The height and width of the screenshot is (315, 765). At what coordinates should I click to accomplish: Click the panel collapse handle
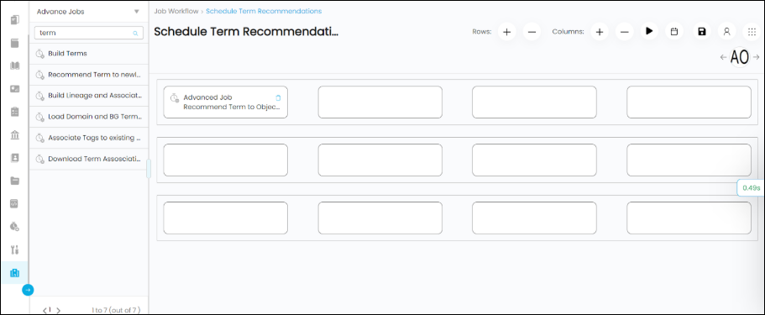click(149, 169)
